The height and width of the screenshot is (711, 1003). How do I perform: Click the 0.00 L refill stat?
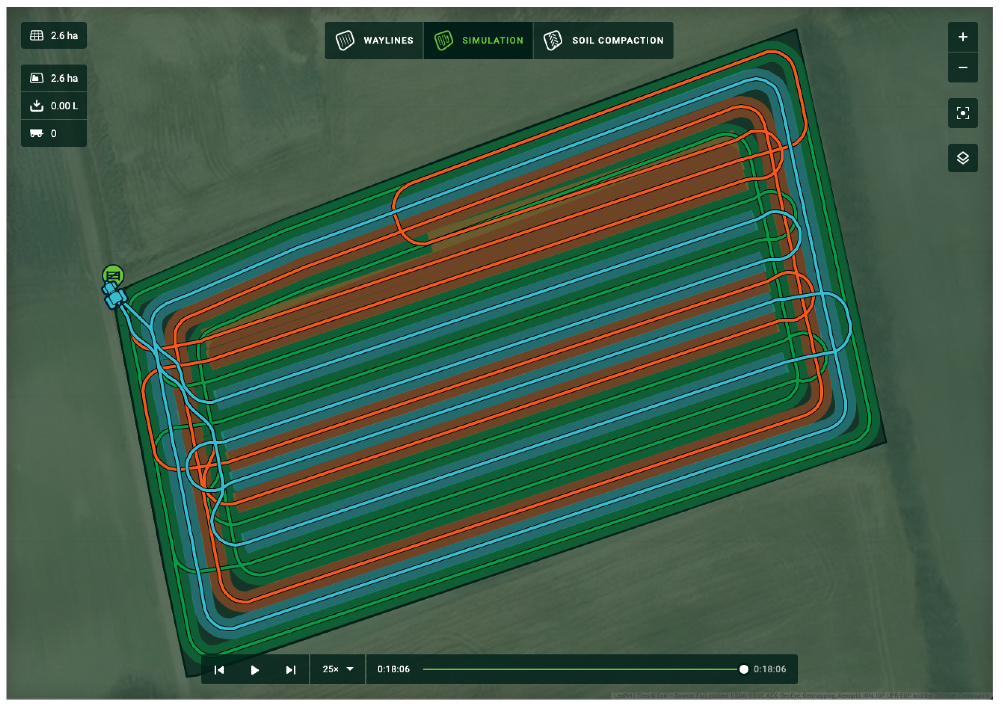pos(54,106)
